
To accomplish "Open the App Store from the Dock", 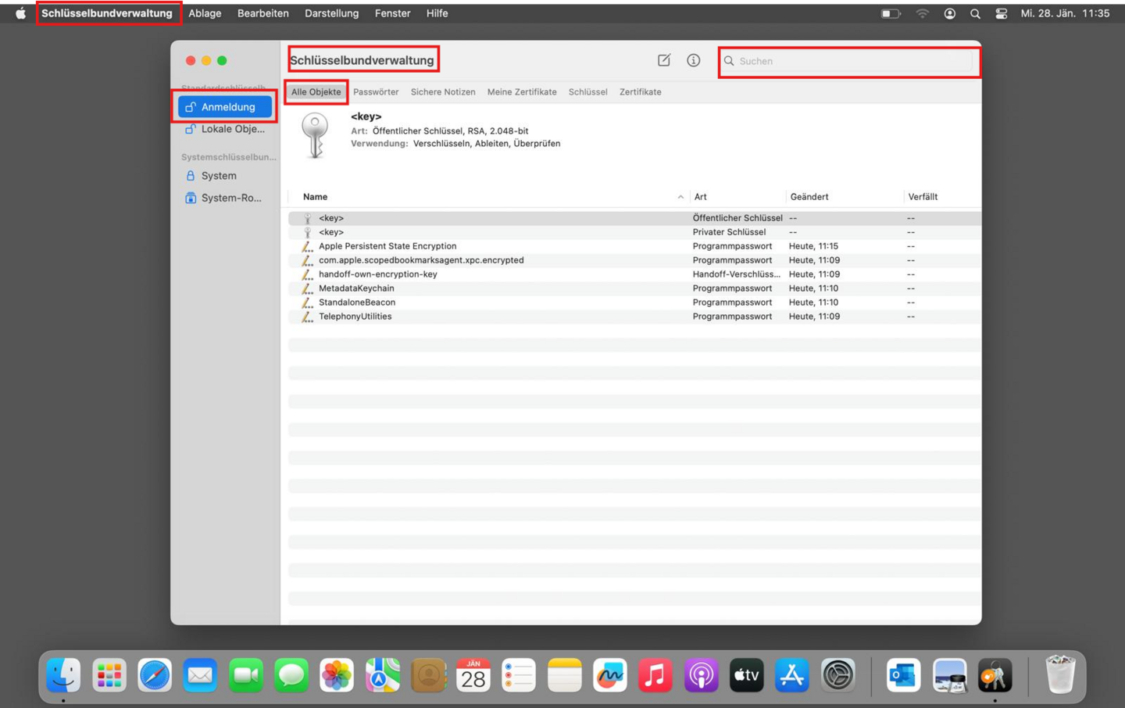I will (x=791, y=674).
